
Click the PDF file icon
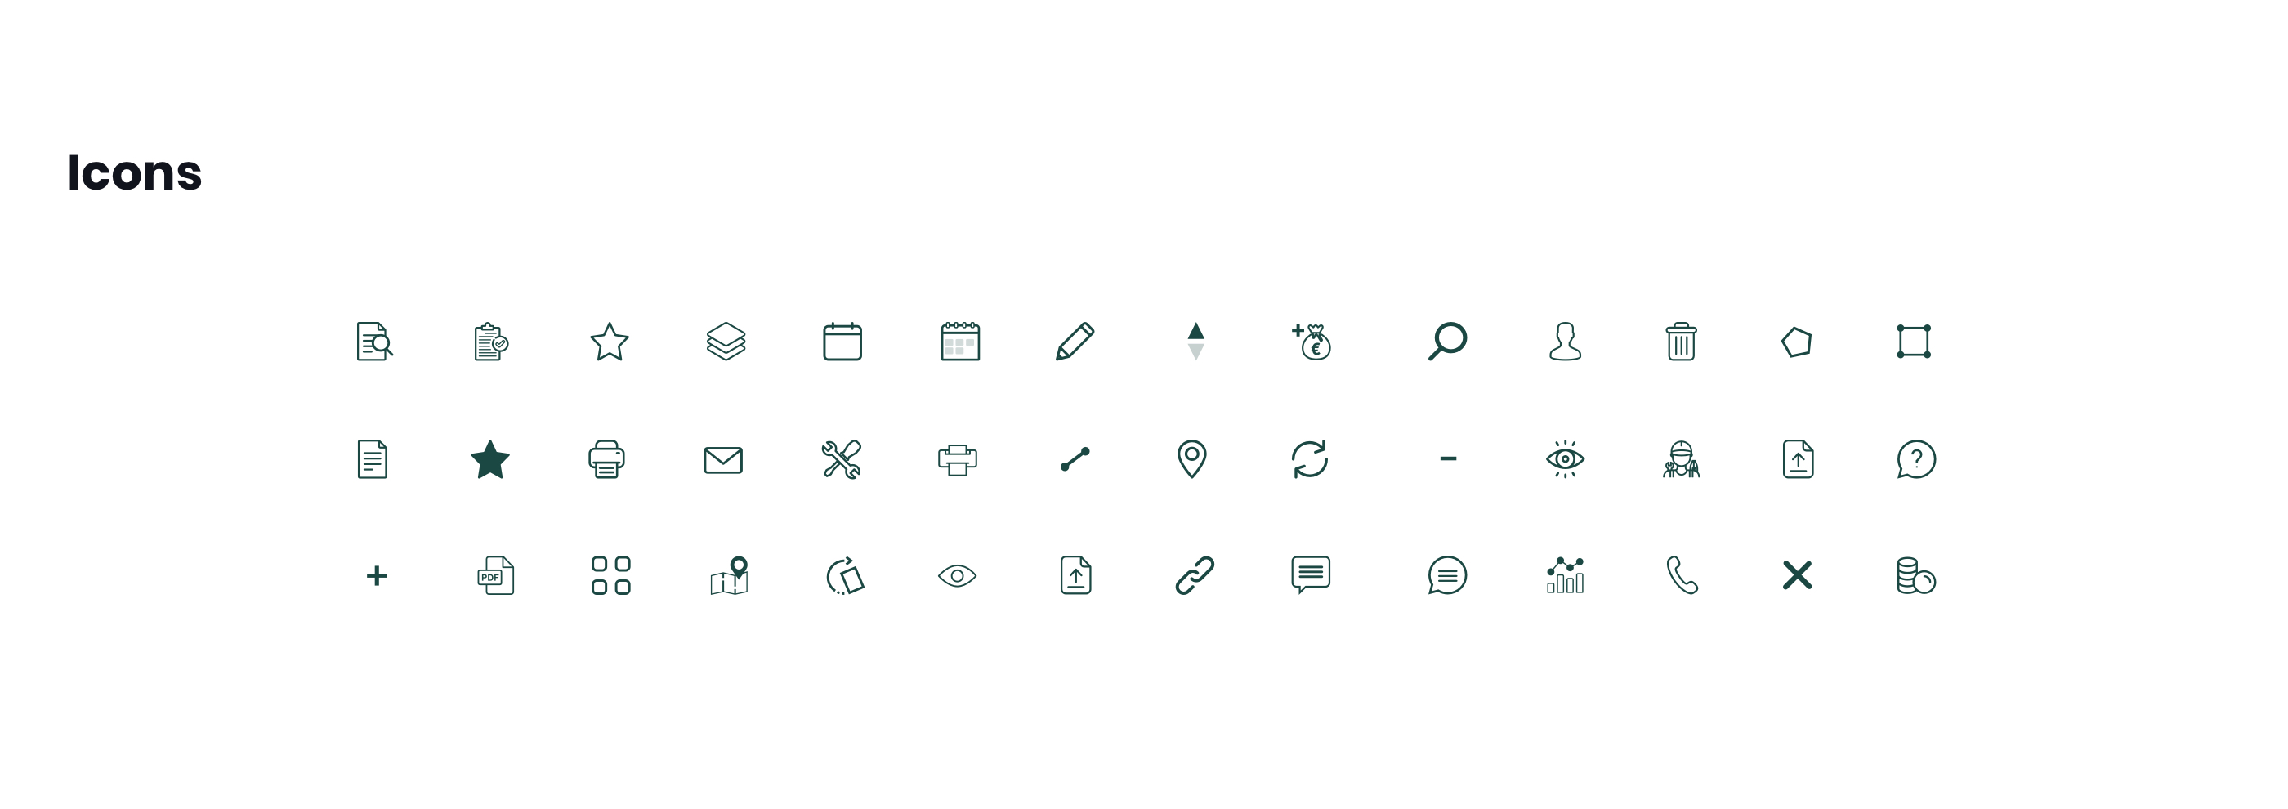click(496, 575)
